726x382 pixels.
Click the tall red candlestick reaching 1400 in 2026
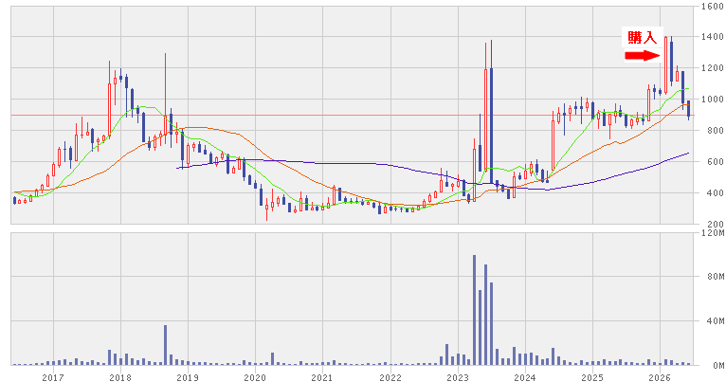665,65
